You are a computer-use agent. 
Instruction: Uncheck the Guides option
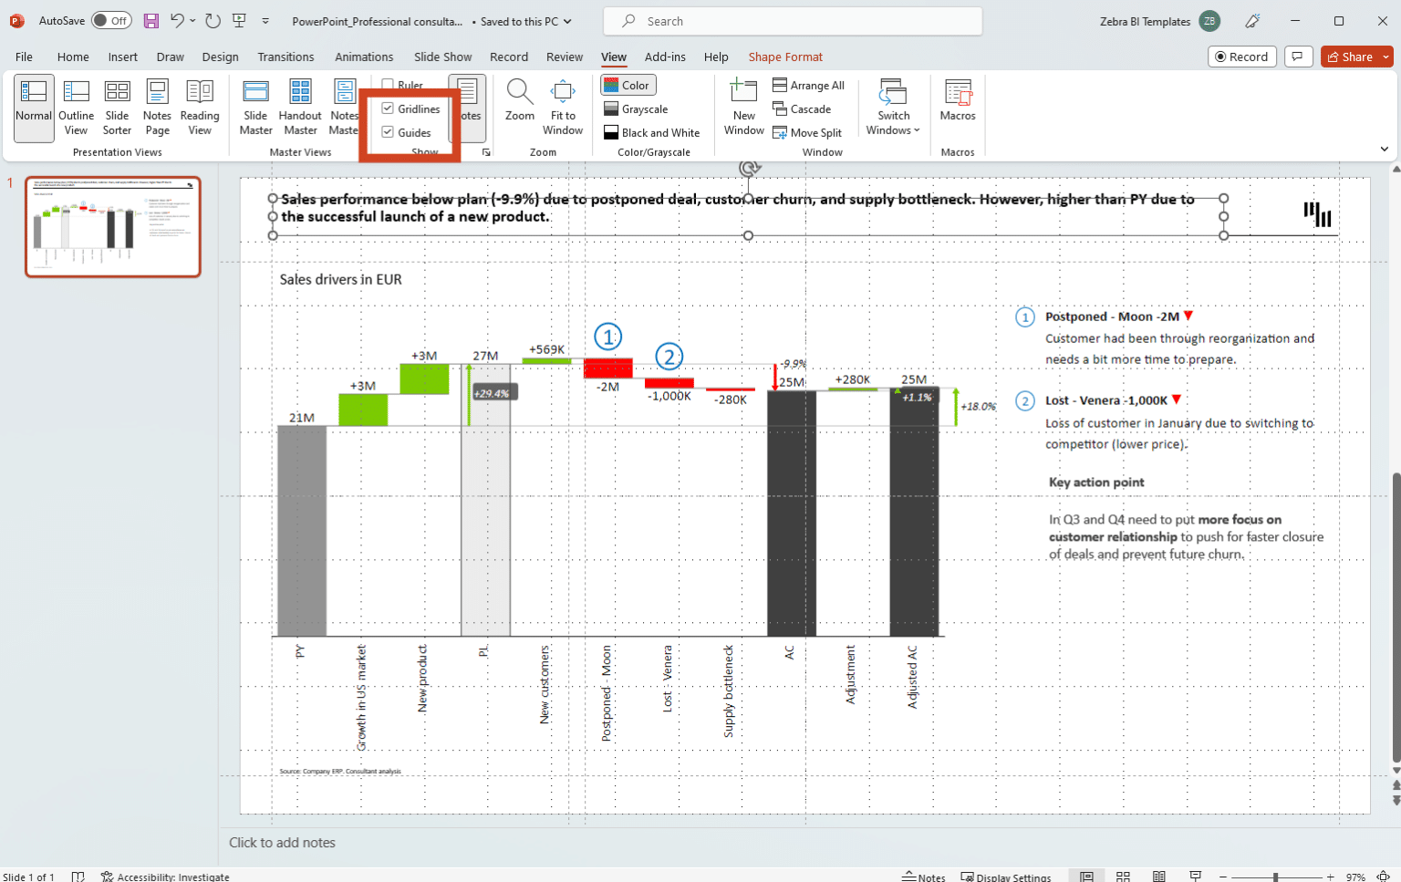coord(389,131)
